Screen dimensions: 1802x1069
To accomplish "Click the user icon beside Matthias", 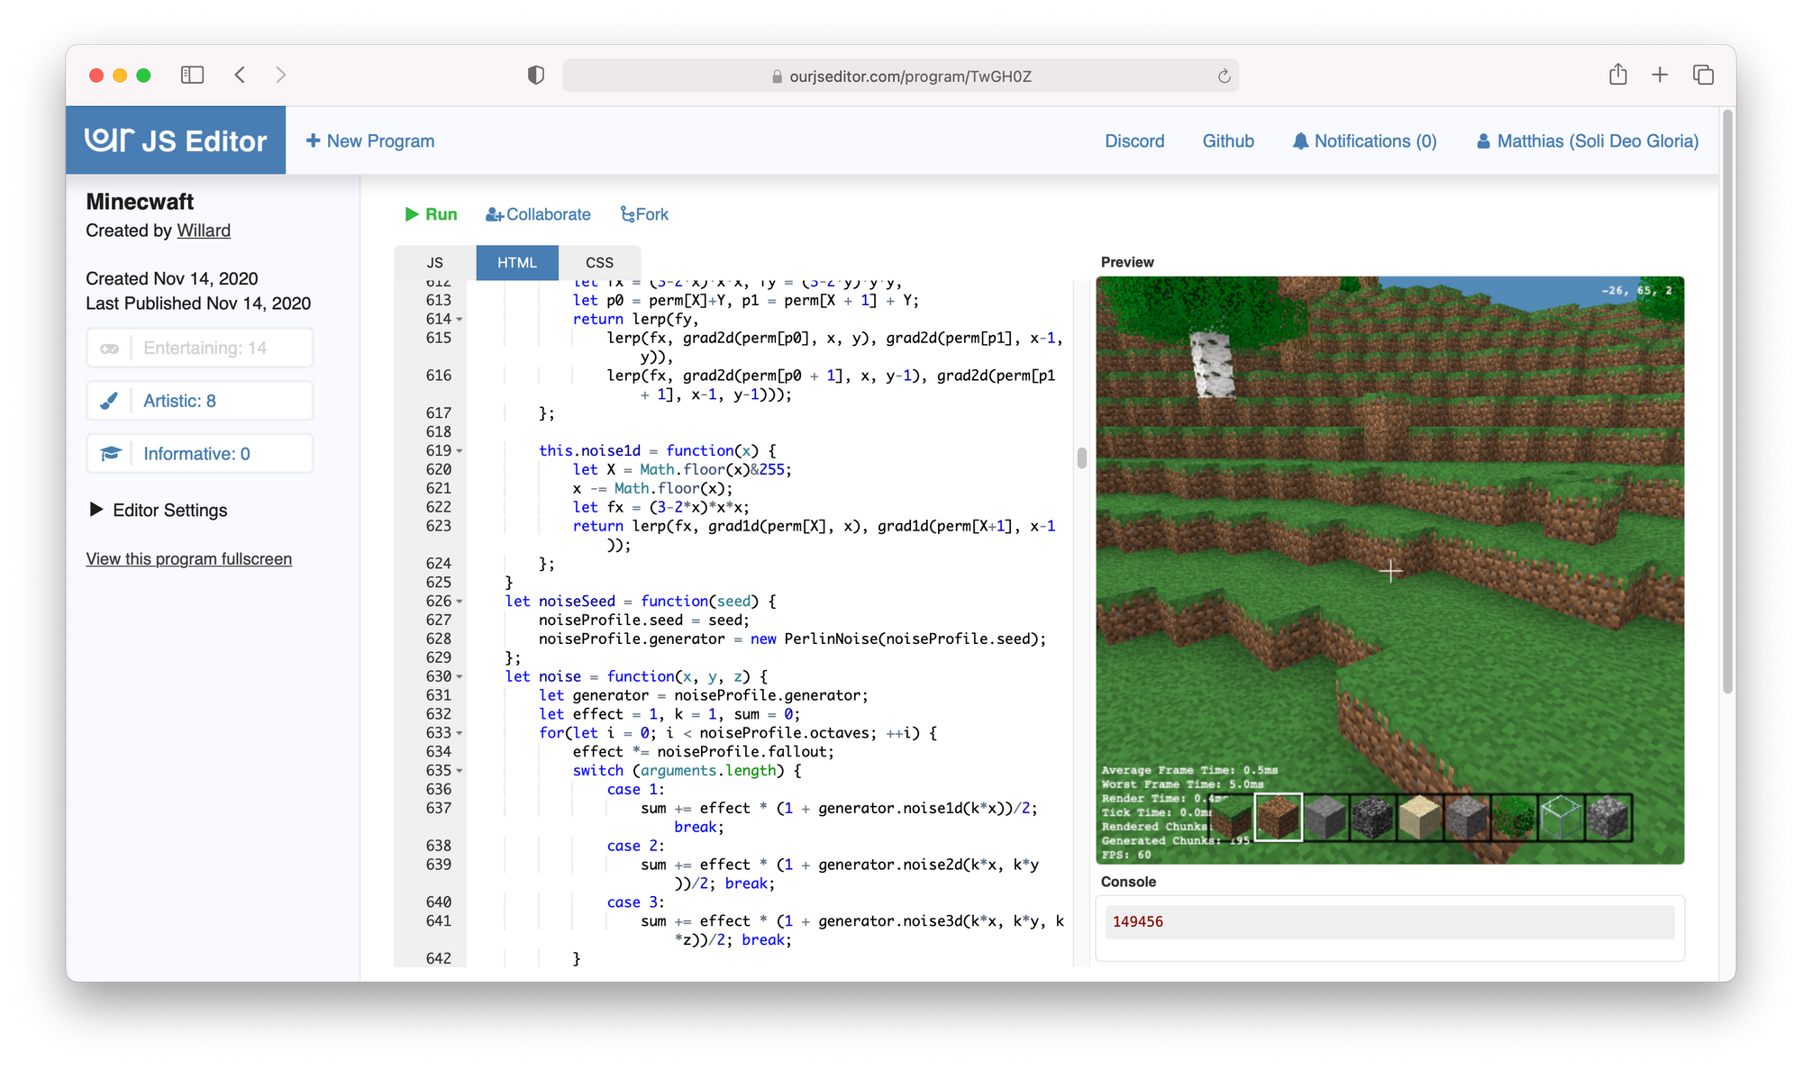I will [x=1483, y=141].
